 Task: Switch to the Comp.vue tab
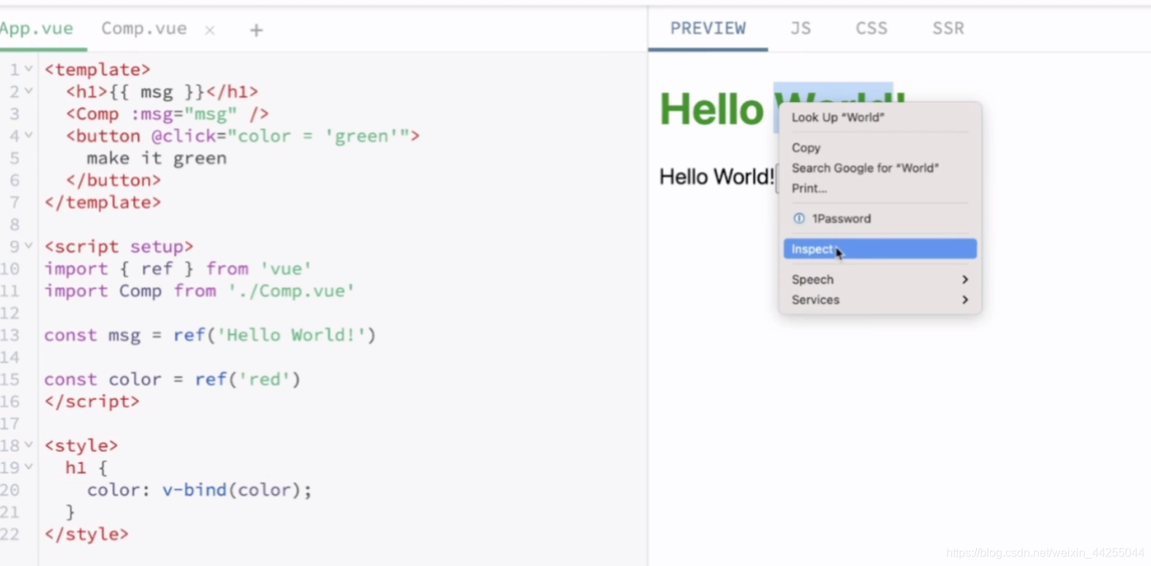[144, 28]
